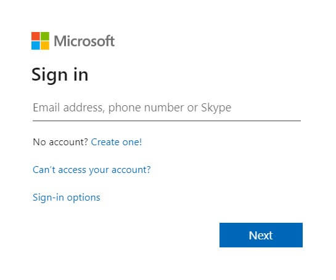Viewport: 336px width, 280px height.
Task: Open the Create one! link
Action: click(117, 142)
